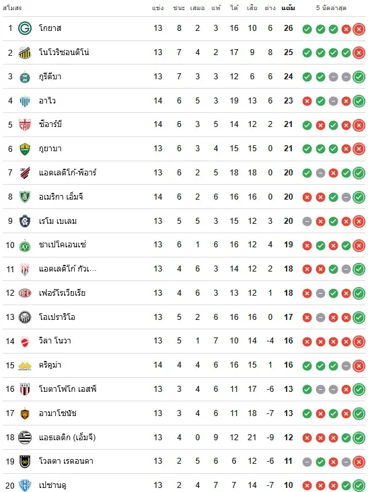Screen dimensions: 368x492
Task: Click the Avaí blue striped crest
Action: tap(25, 101)
